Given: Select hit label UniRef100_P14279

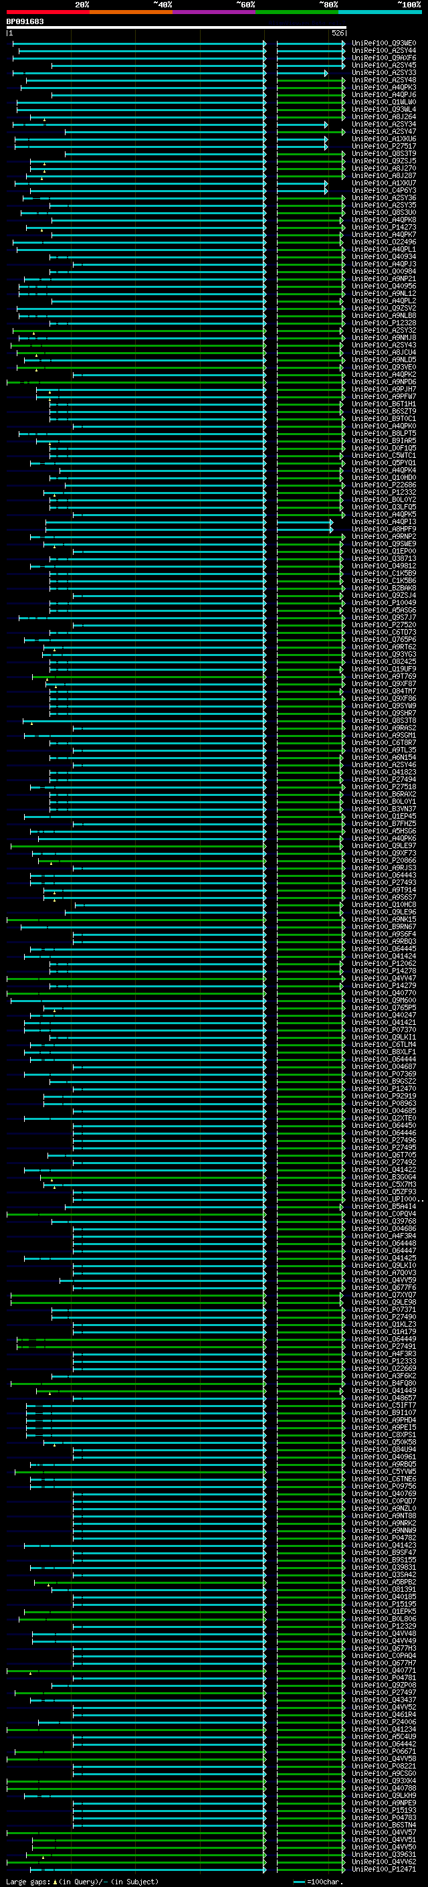Looking at the screenshot, I should 384,985.
